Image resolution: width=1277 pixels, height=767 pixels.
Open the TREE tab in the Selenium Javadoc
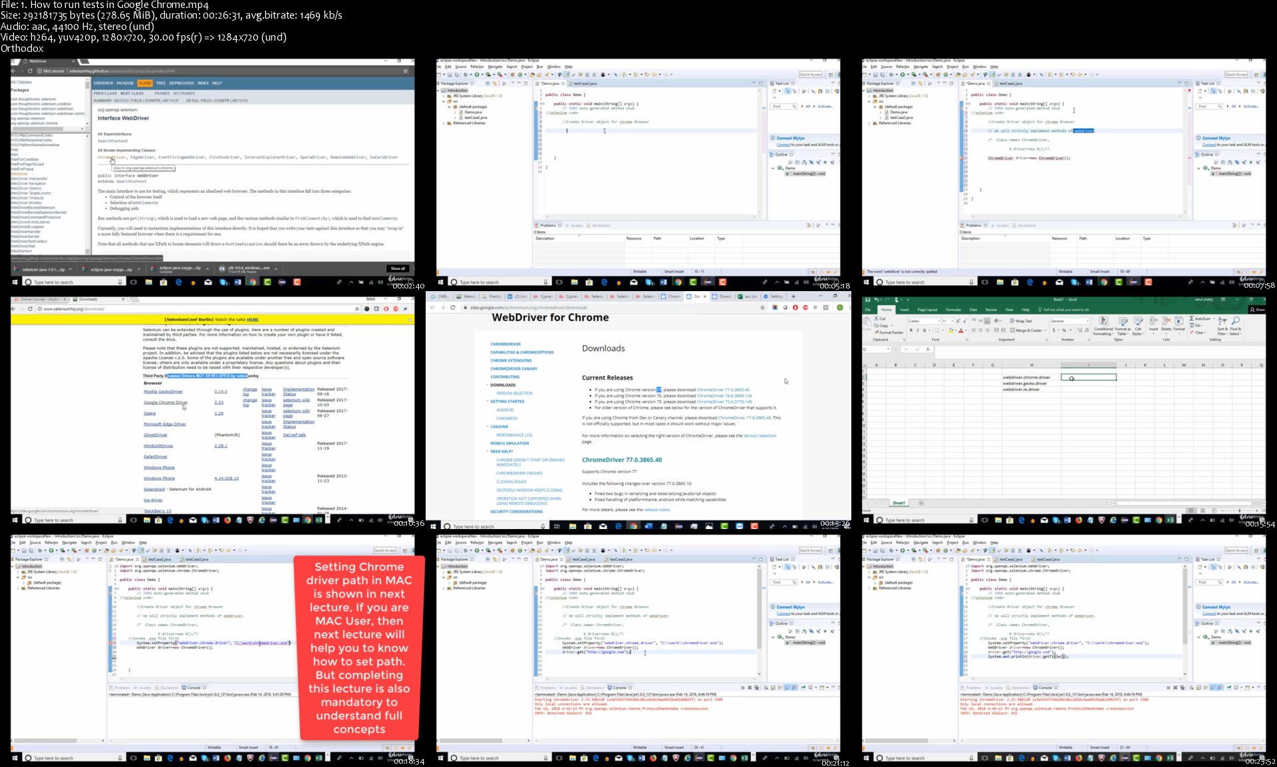click(160, 83)
